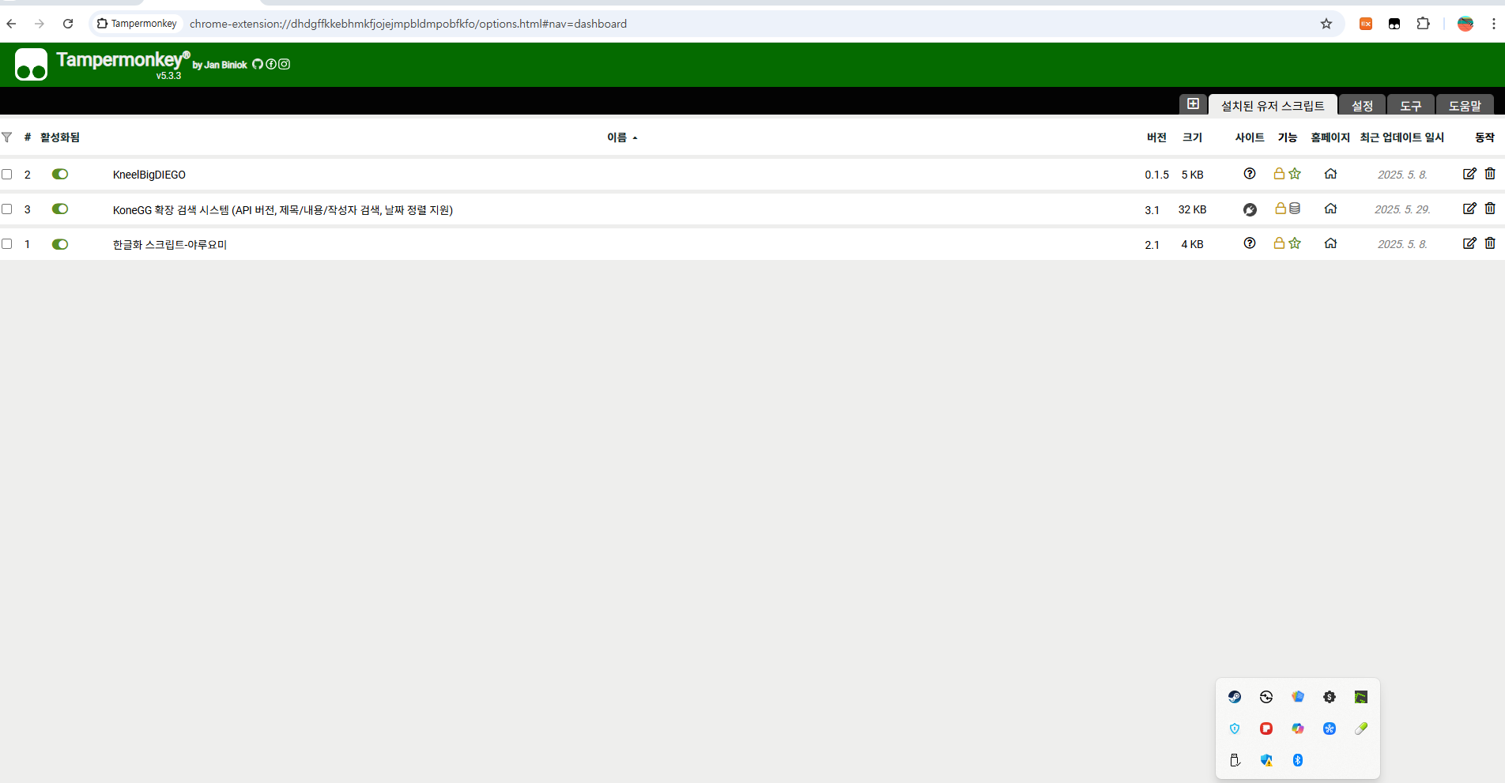The height and width of the screenshot is (783, 1505).
Task: Click Bluetooth icon in the tray overflow
Action: click(x=1297, y=760)
